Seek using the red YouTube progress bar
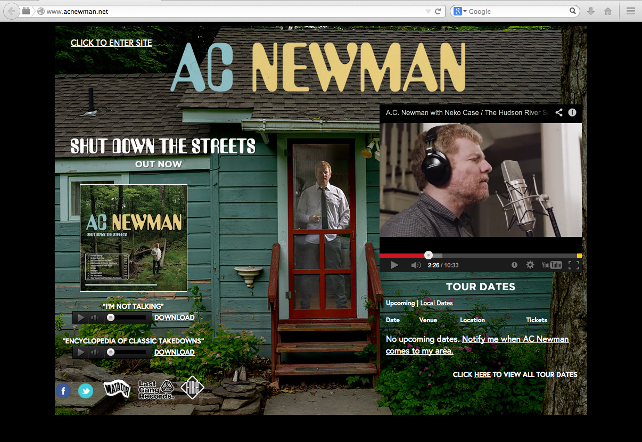Viewport: 642px width, 442px height. coord(481,255)
